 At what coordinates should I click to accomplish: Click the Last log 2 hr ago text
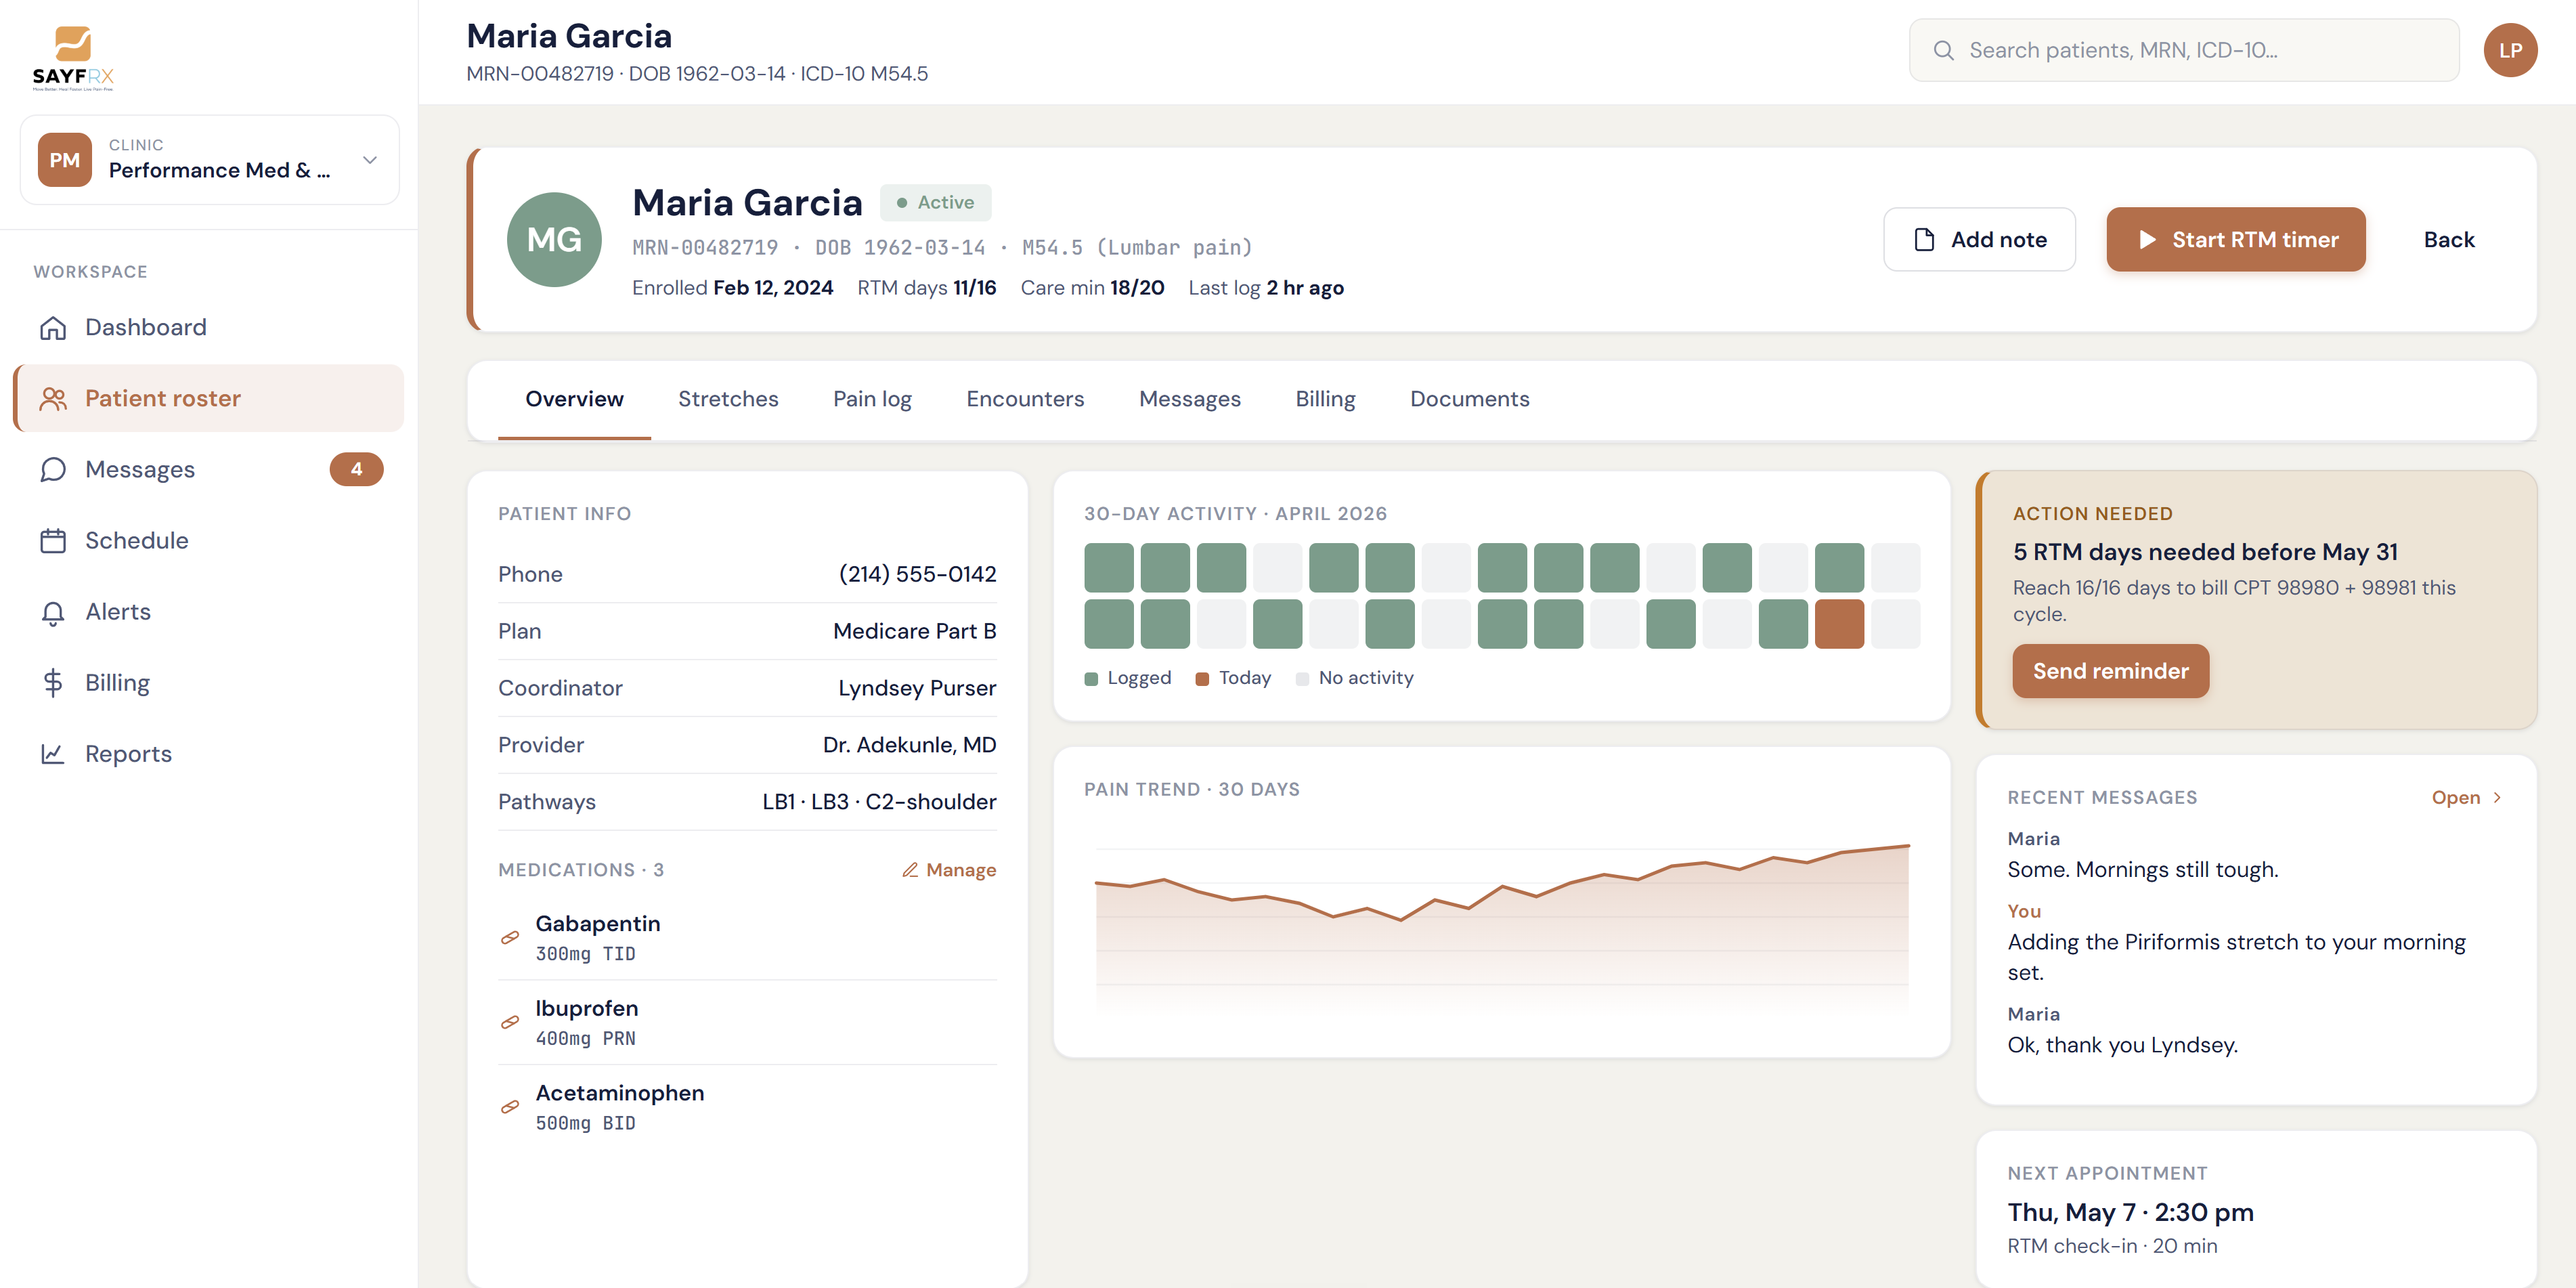[1265, 289]
